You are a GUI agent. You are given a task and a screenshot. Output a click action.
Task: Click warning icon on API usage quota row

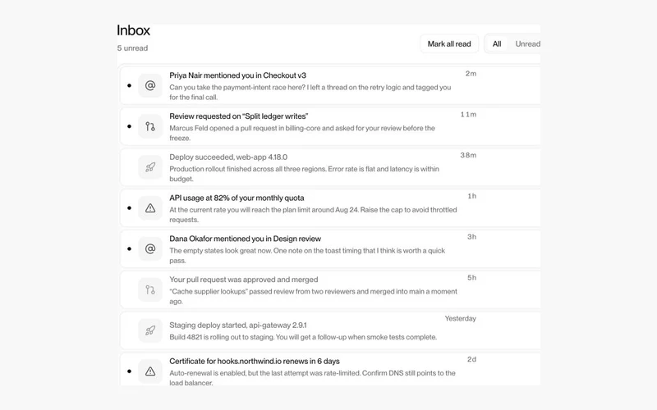pyautogui.click(x=150, y=208)
